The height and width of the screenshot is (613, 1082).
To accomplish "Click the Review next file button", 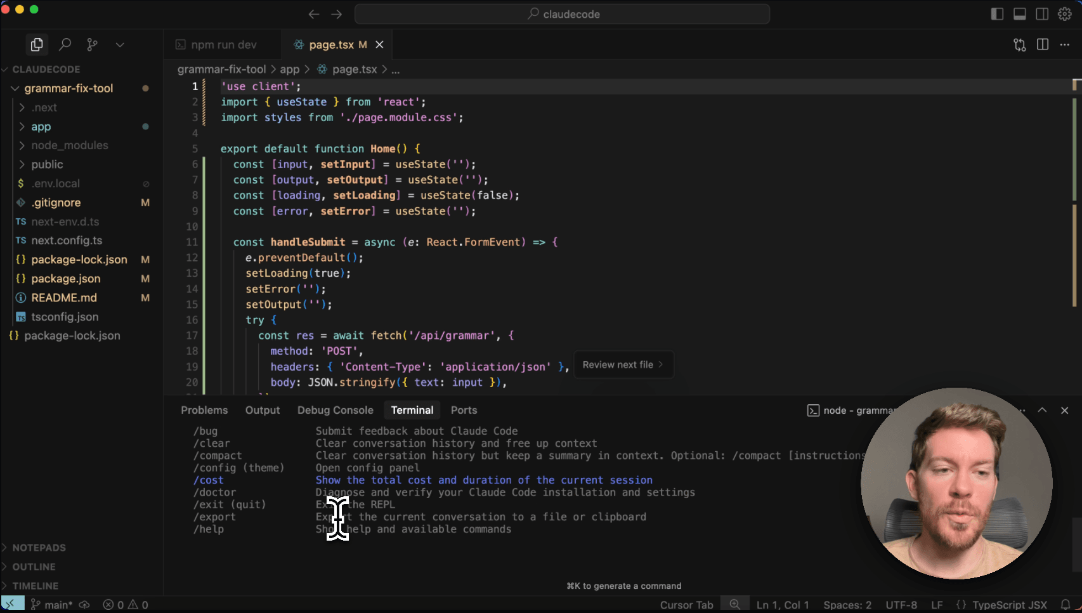I will [x=623, y=365].
